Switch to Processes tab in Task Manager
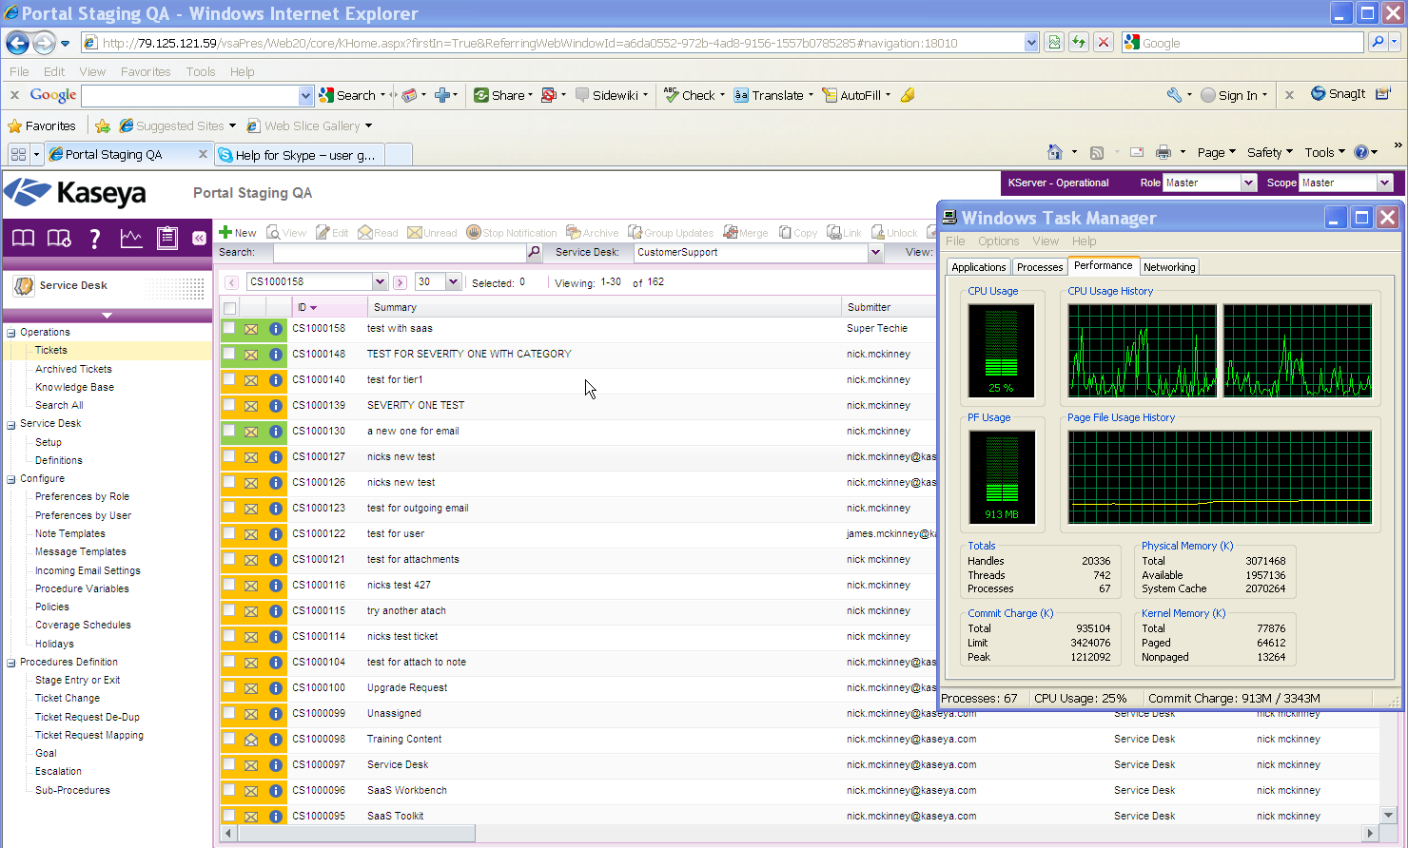This screenshot has height=848, width=1408. (1039, 267)
